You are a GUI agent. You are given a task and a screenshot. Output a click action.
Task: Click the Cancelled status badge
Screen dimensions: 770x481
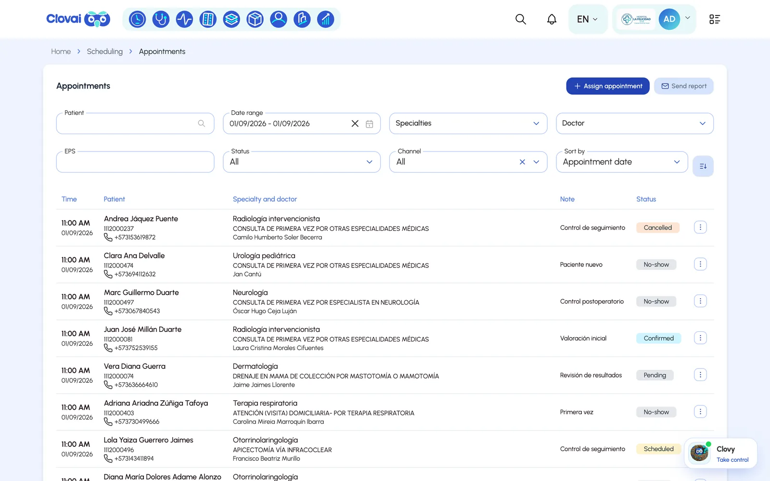[658, 228]
